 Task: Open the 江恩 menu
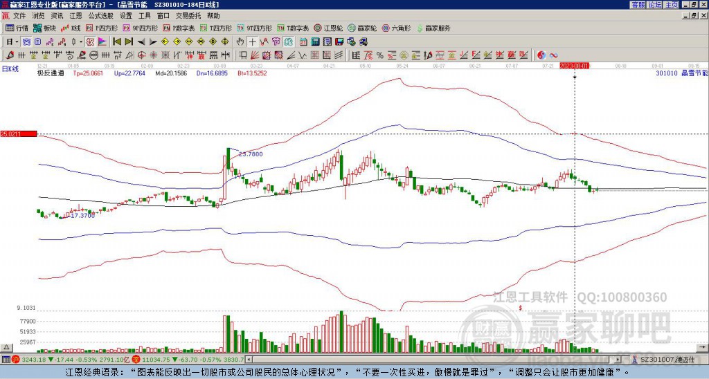click(75, 16)
